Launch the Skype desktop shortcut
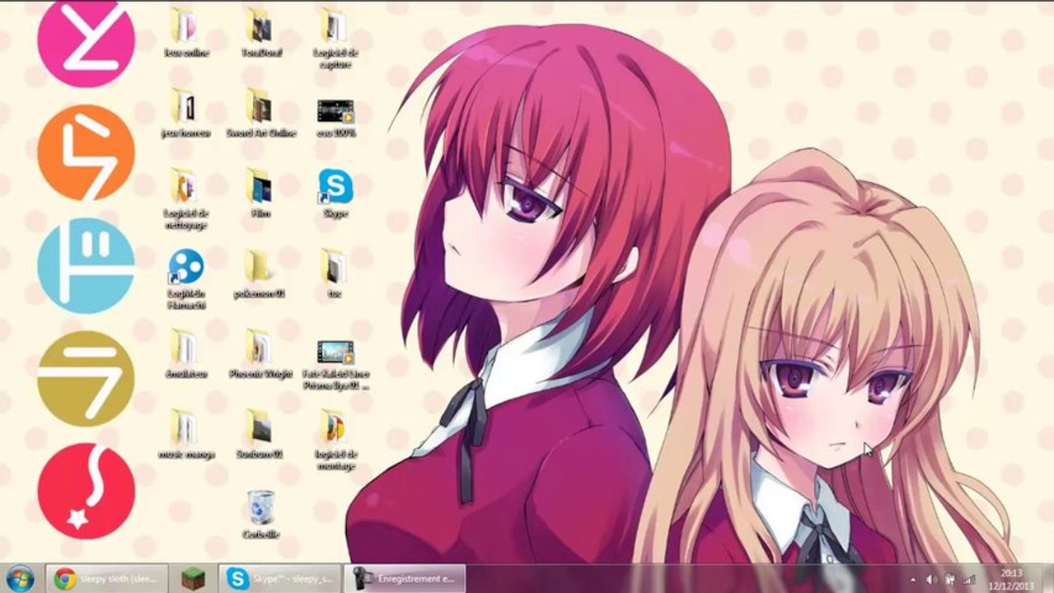Image resolution: width=1054 pixels, height=593 pixels. 335,194
